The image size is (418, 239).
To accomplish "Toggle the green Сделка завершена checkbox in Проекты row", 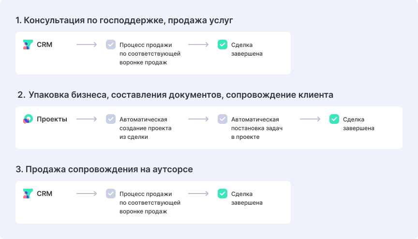I will (334, 119).
